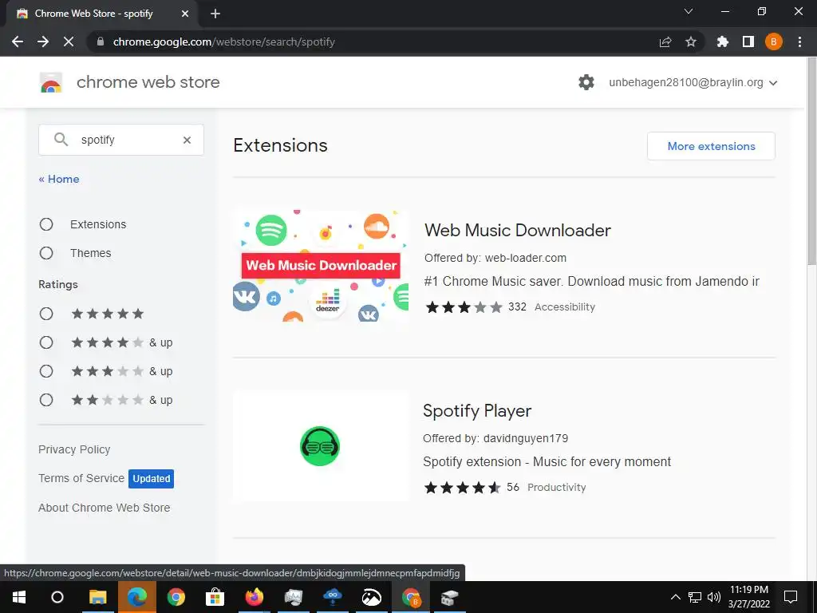The image size is (817, 613).
Task: Open the tab search chevron
Action: pyautogui.click(x=689, y=11)
